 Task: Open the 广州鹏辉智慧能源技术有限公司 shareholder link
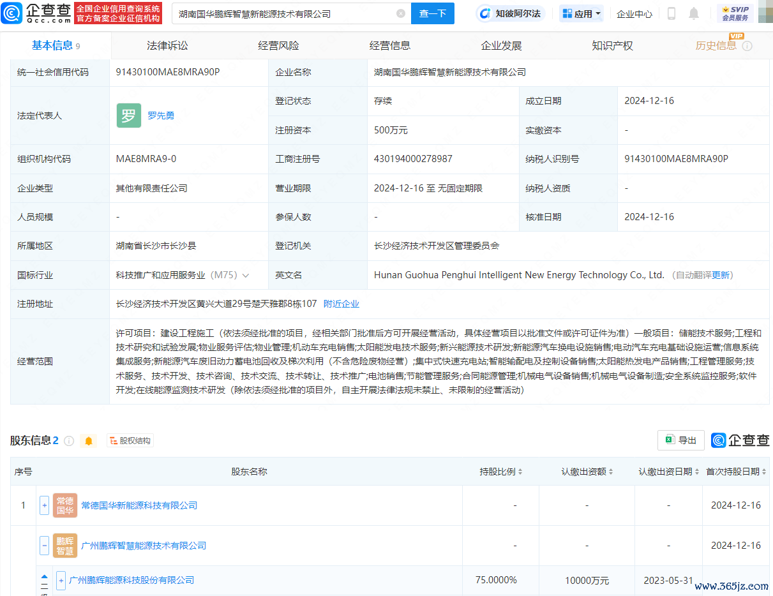[x=144, y=546]
